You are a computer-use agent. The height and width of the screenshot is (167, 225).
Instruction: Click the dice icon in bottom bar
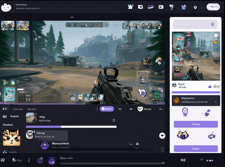pos(183,160)
